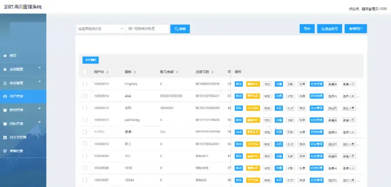The height and width of the screenshot is (187, 391).
Task: Toggle the select-all checkbox in table header
Action: (x=85, y=72)
